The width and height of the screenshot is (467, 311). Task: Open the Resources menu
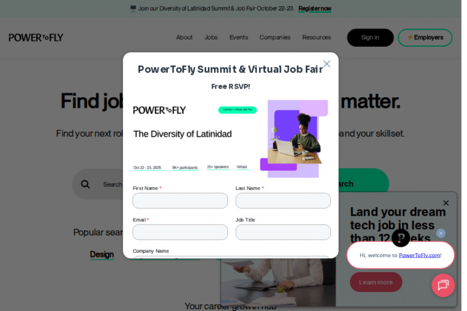click(316, 38)
